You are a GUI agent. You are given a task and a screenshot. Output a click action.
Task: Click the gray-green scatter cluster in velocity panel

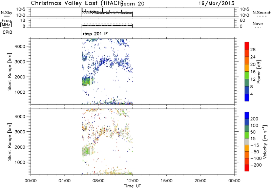88,151
